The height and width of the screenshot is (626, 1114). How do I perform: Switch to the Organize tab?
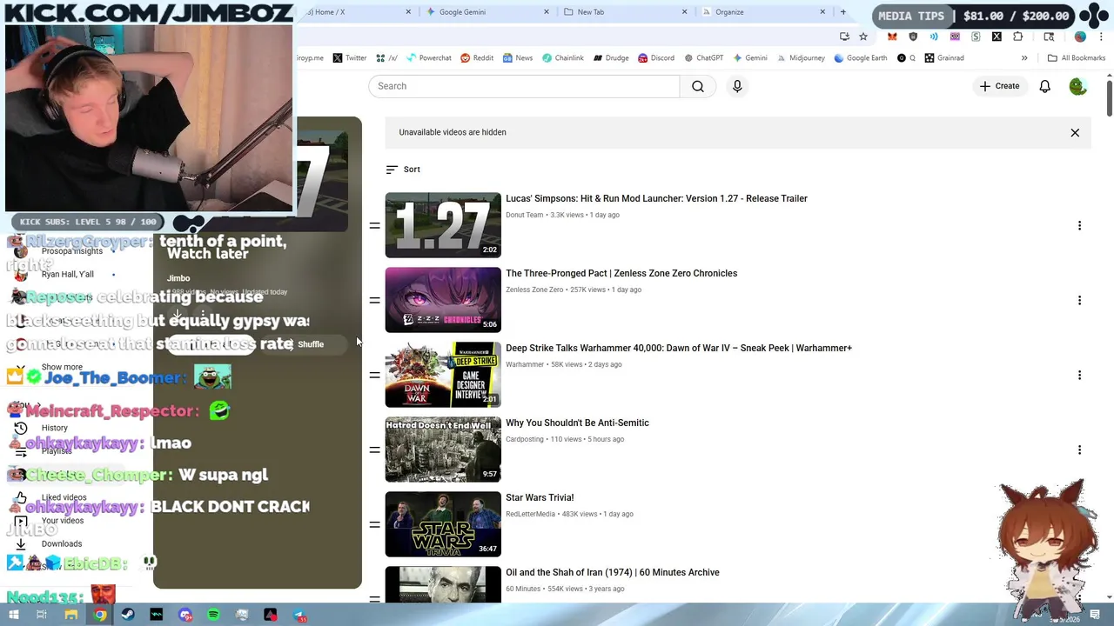point(764,12)
